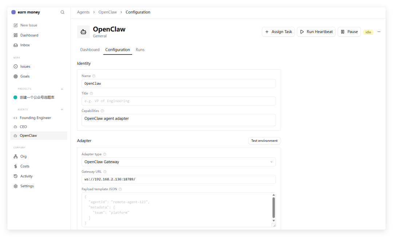This screenshot has width=393, height=237.
Task: Click help icon beside Payload template JSON
Action: pos(120,189)
